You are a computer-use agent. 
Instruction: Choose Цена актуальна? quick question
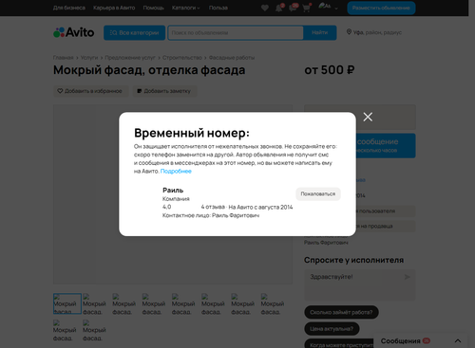(x=332, y=329)
